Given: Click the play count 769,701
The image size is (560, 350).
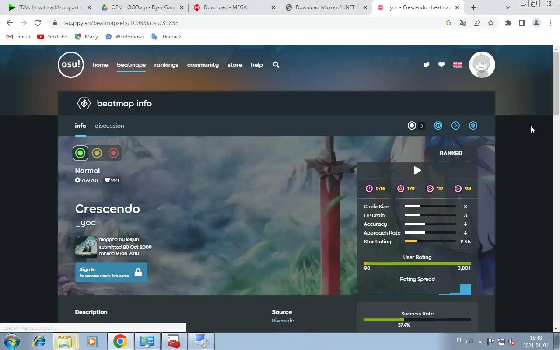Looking at the screenshot, I should 87,180.
